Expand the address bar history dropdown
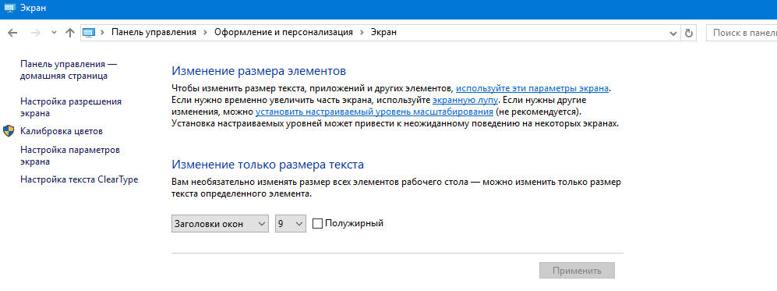 click(x=673, y=34)
